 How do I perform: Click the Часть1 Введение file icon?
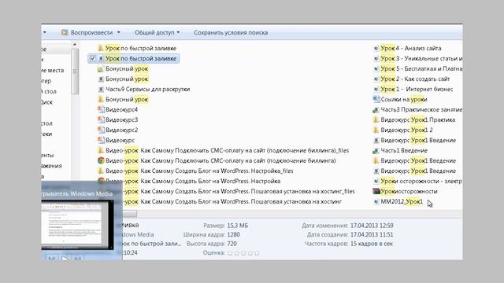click(x=376, y=150)
